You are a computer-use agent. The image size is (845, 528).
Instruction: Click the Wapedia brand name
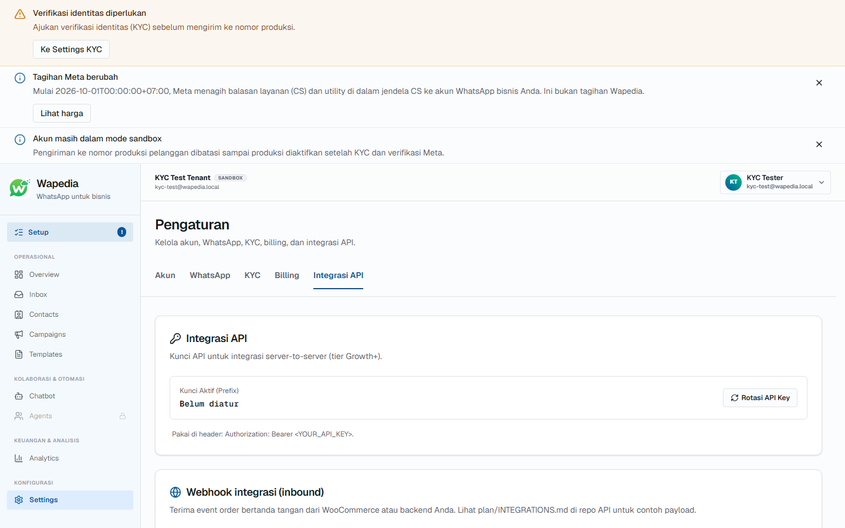(x=58, y=184)
